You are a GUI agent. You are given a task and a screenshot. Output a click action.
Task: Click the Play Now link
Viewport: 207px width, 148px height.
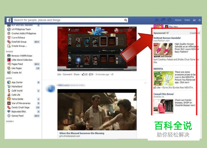tap(173, 26)
